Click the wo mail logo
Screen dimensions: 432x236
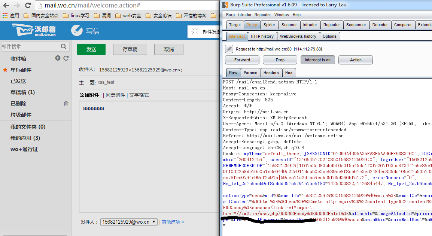click(x=34, y=30)
